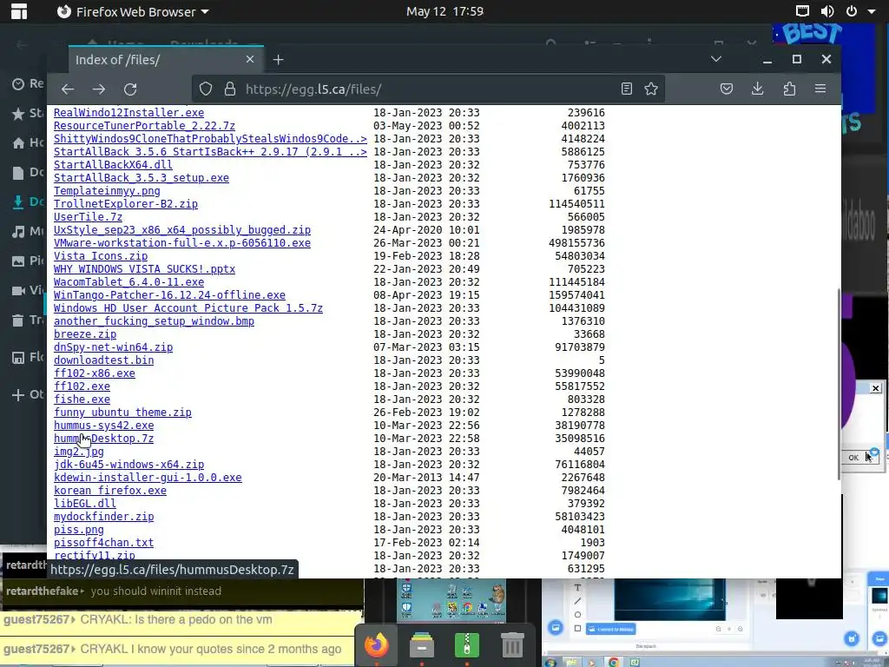Click the power icon in top bar
This screenshot has height=667, width=889.
(x=852, y=10)
